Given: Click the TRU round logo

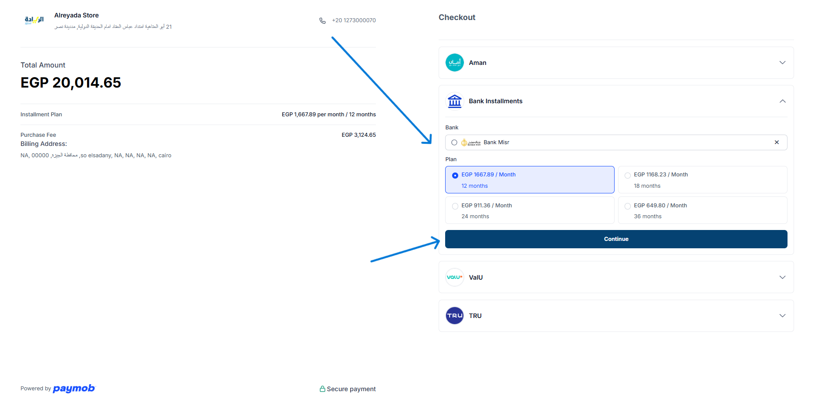Looking at the screenshot, I should (x=454, y=316).
